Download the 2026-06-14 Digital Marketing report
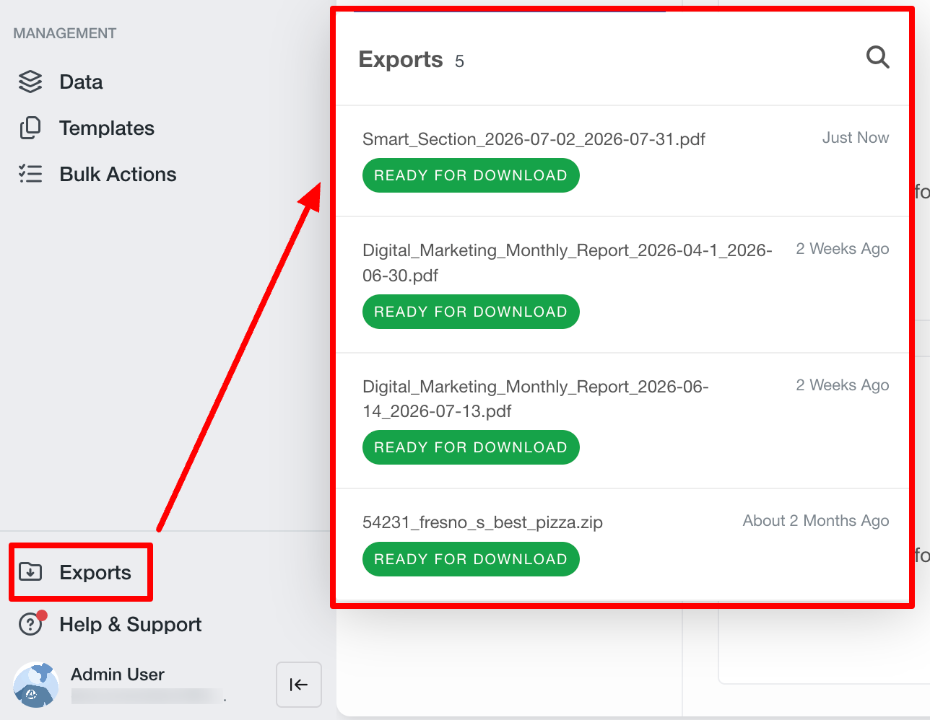The width and height of the screenshot is (930, 720). [x=471, y=447]
